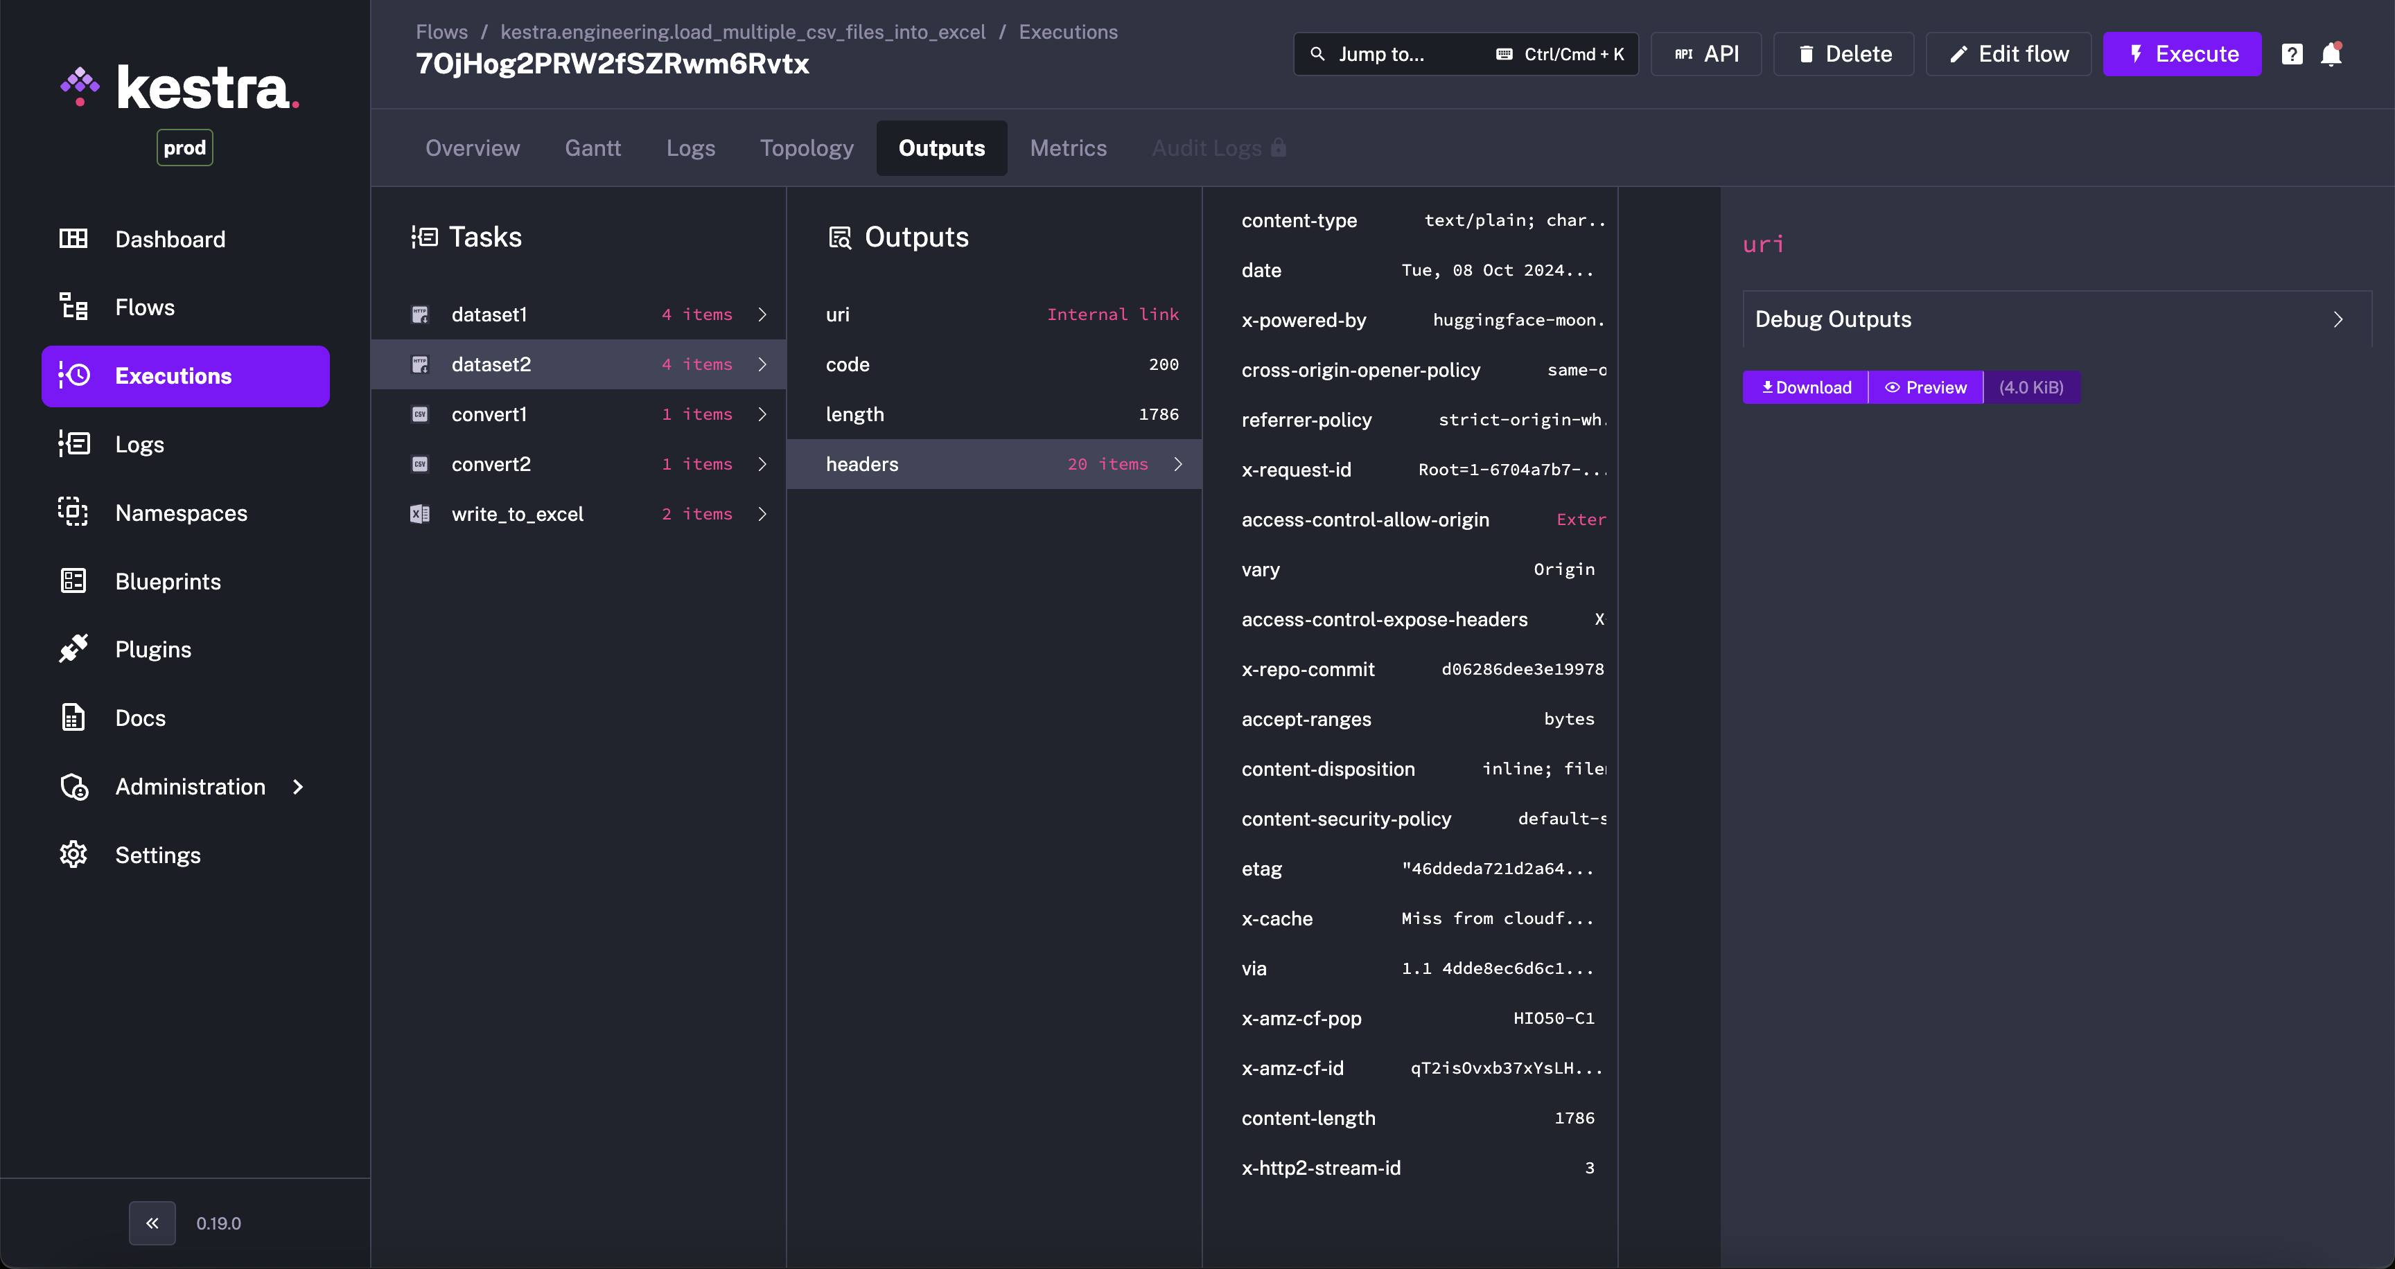Select the Plugins icon
Viewport: 2395px width, 1269px height.
(x=73, y=648)
